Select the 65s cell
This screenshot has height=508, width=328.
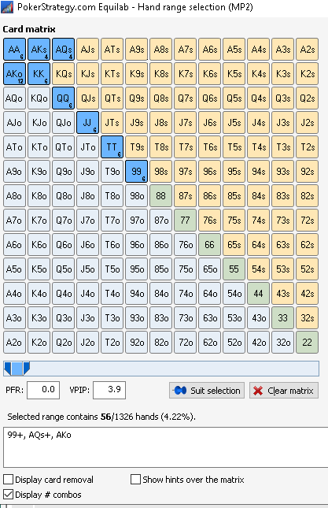[234, 245]
